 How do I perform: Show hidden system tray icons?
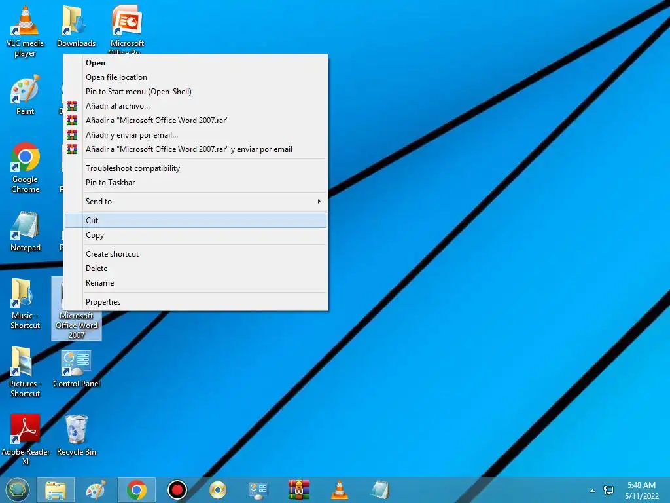click(x=592, y=490)
